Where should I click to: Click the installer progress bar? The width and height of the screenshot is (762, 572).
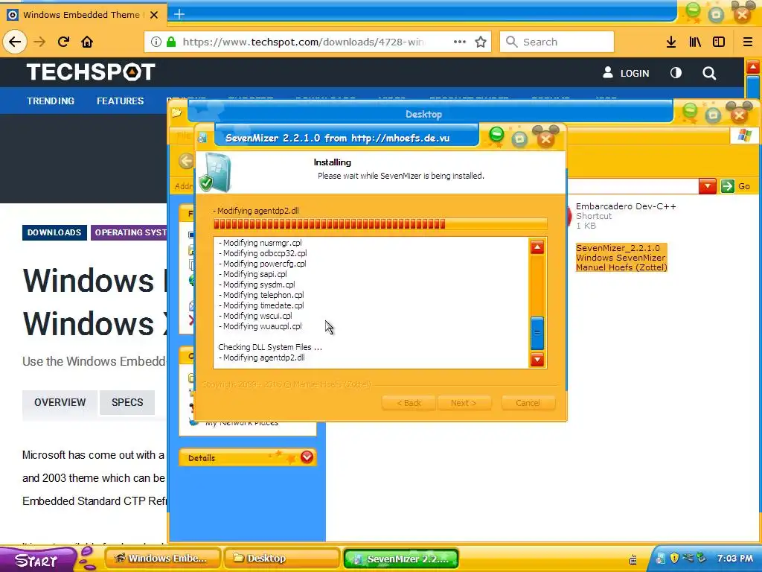coord(380,223)
